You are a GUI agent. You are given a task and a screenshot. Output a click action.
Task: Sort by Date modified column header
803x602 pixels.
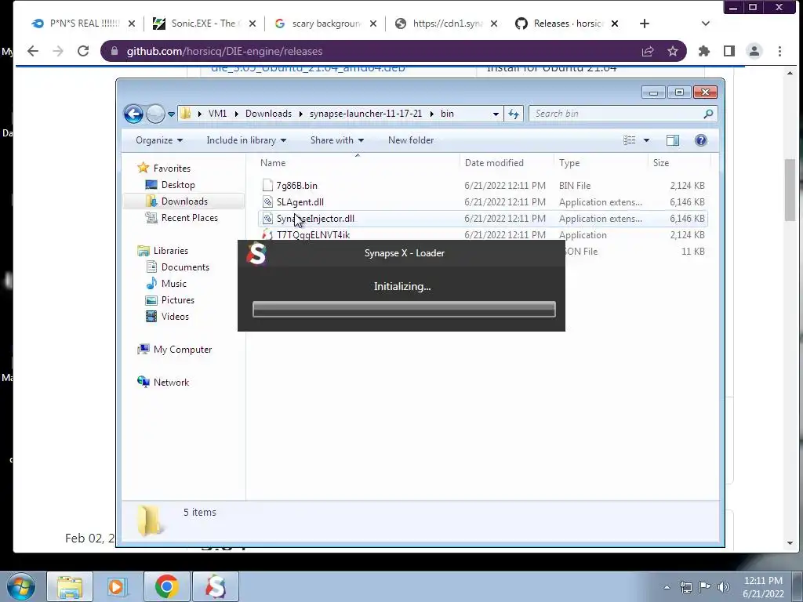[x=494, y=163]
